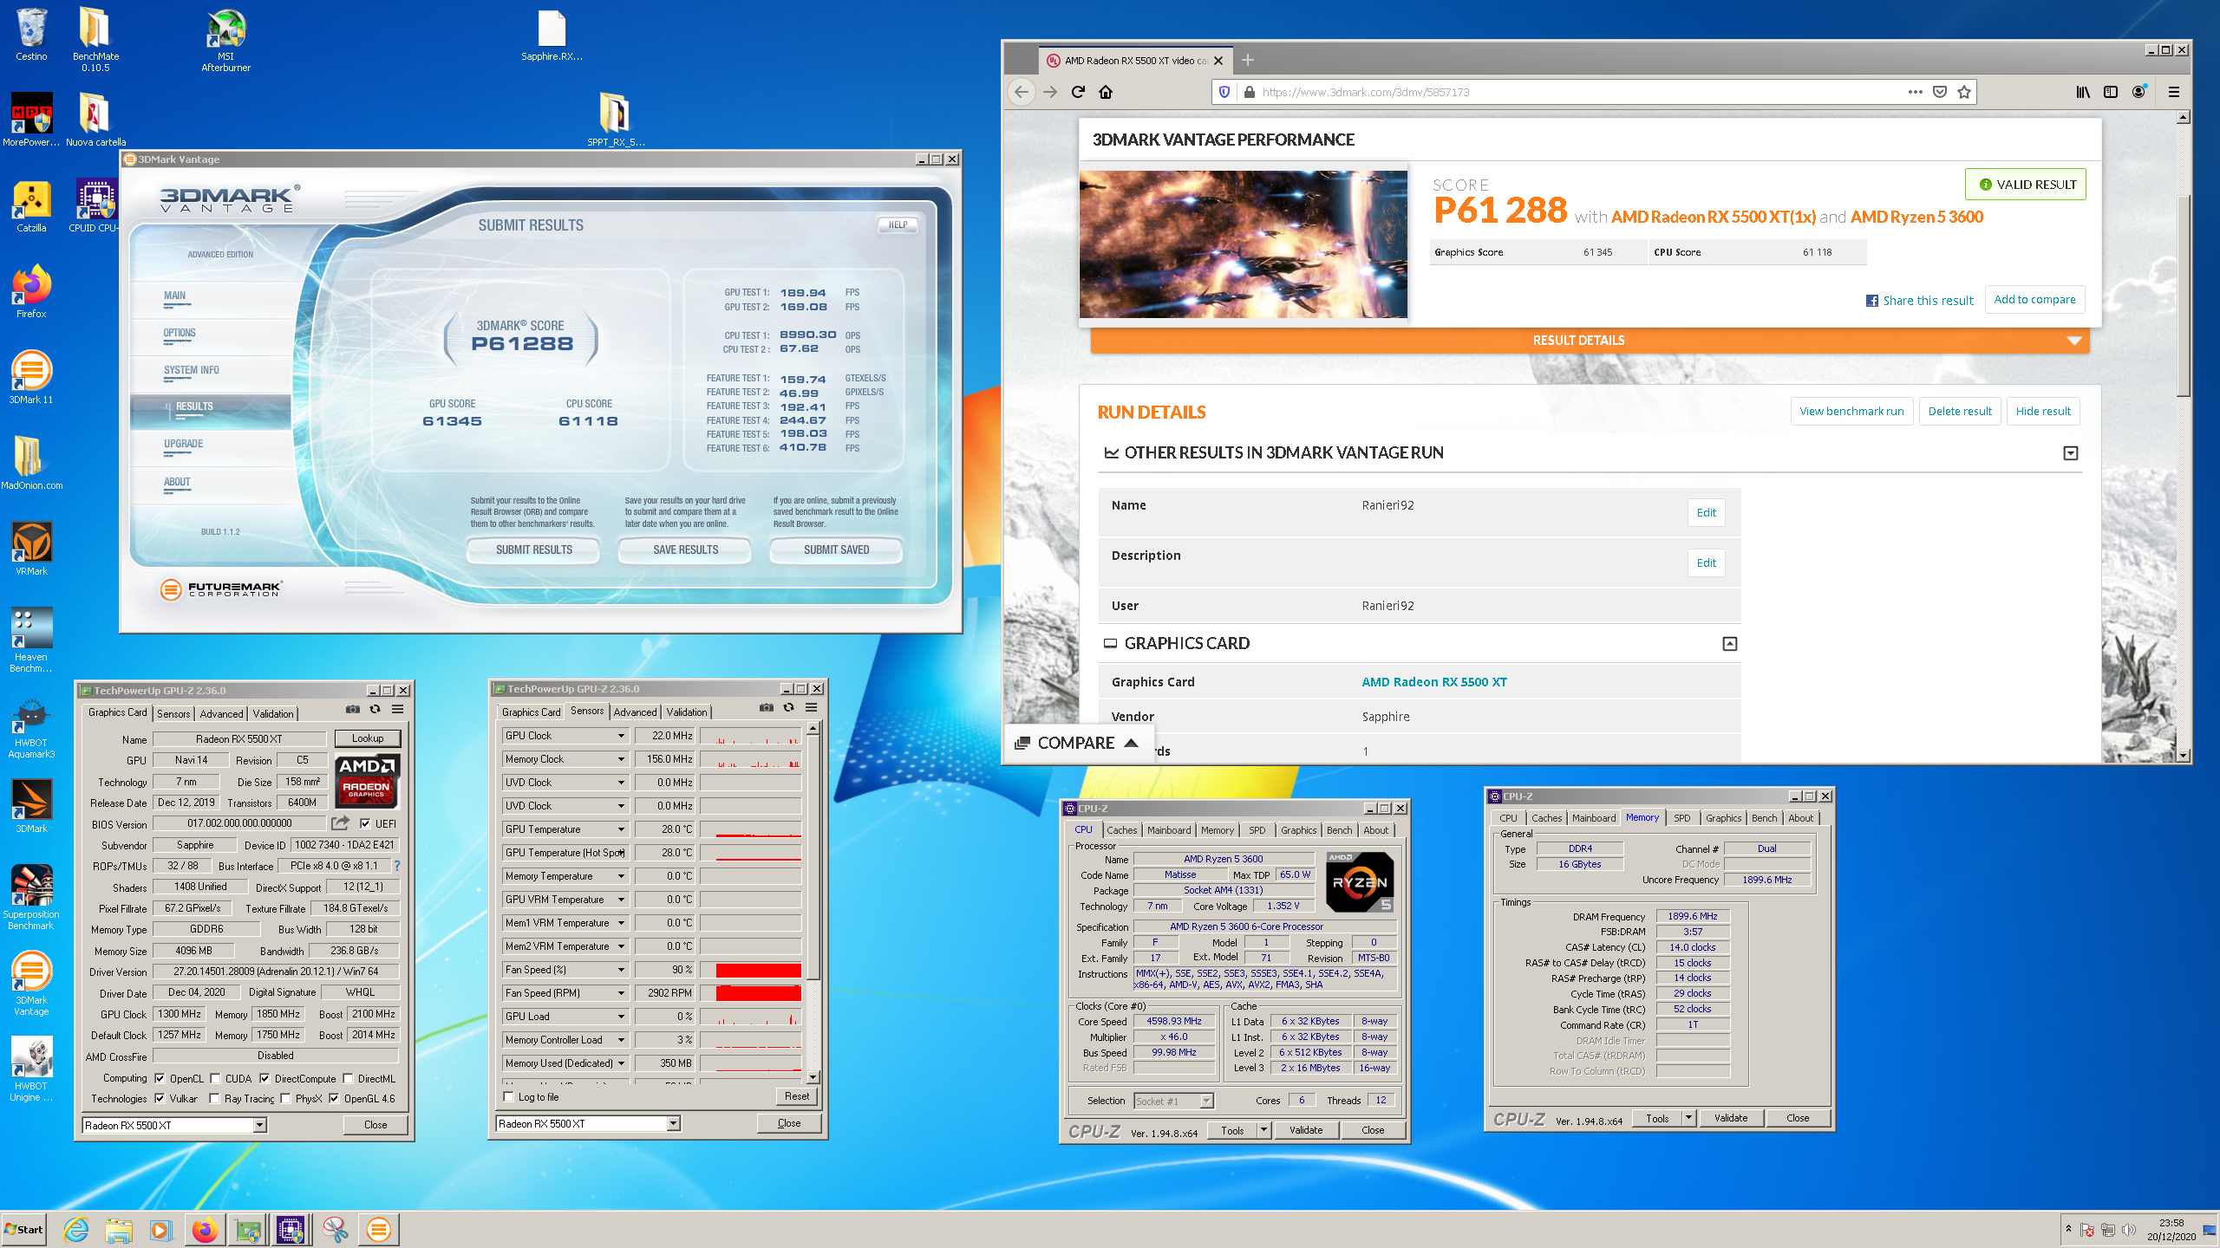Toggle the DirectML checkbox
The width and height of the screenshot is (2220, 1248).
348,1078
